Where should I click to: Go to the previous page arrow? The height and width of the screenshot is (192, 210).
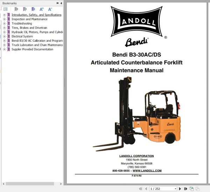[x=146, y=189]
